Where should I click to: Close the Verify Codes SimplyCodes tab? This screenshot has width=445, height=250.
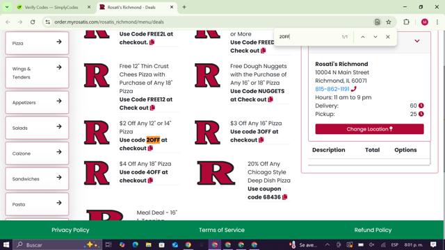[89, 7]
